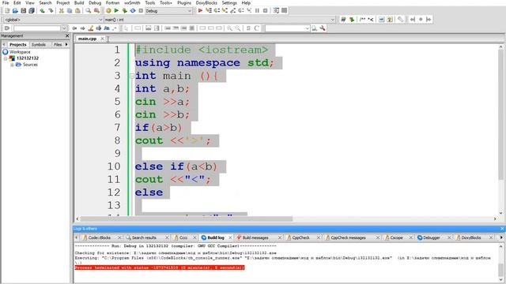The width and height of the screenshot is (506, 284).
Task: Click the Break debugger pause icon
Action: click(x=257, y=10)
